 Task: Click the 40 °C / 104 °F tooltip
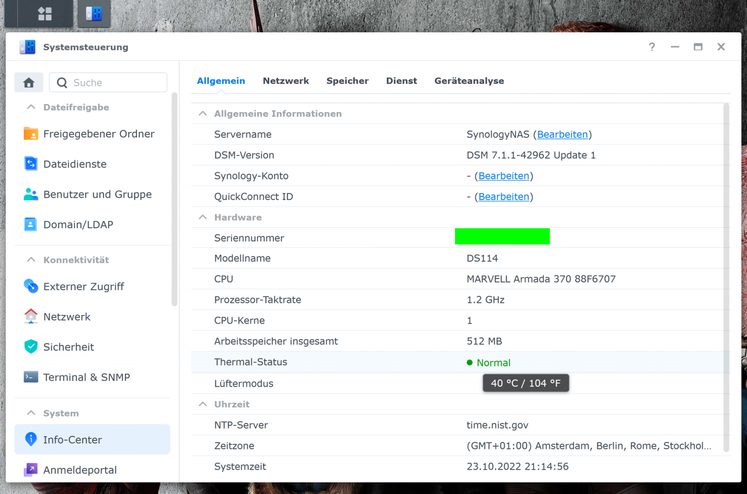(526, 383)
